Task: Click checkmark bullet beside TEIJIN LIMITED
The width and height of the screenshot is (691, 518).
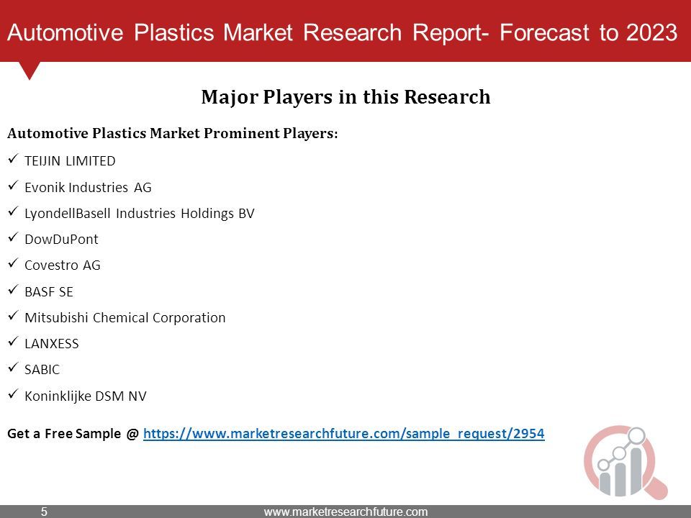Action: (x=13, y=158)
